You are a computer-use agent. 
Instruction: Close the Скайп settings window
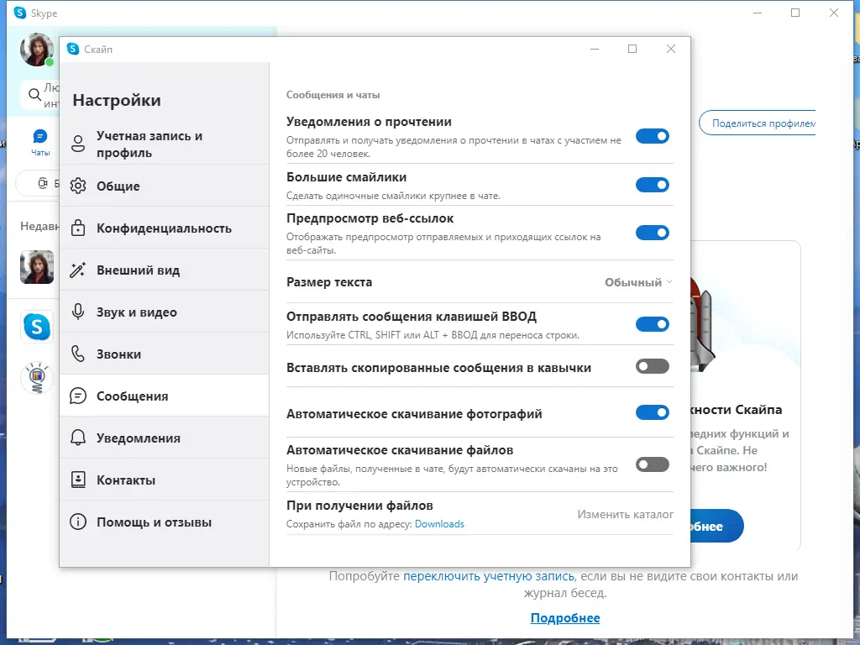[671, 49]
